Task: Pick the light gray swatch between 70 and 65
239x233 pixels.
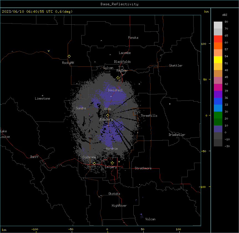Action: point(218,32)
